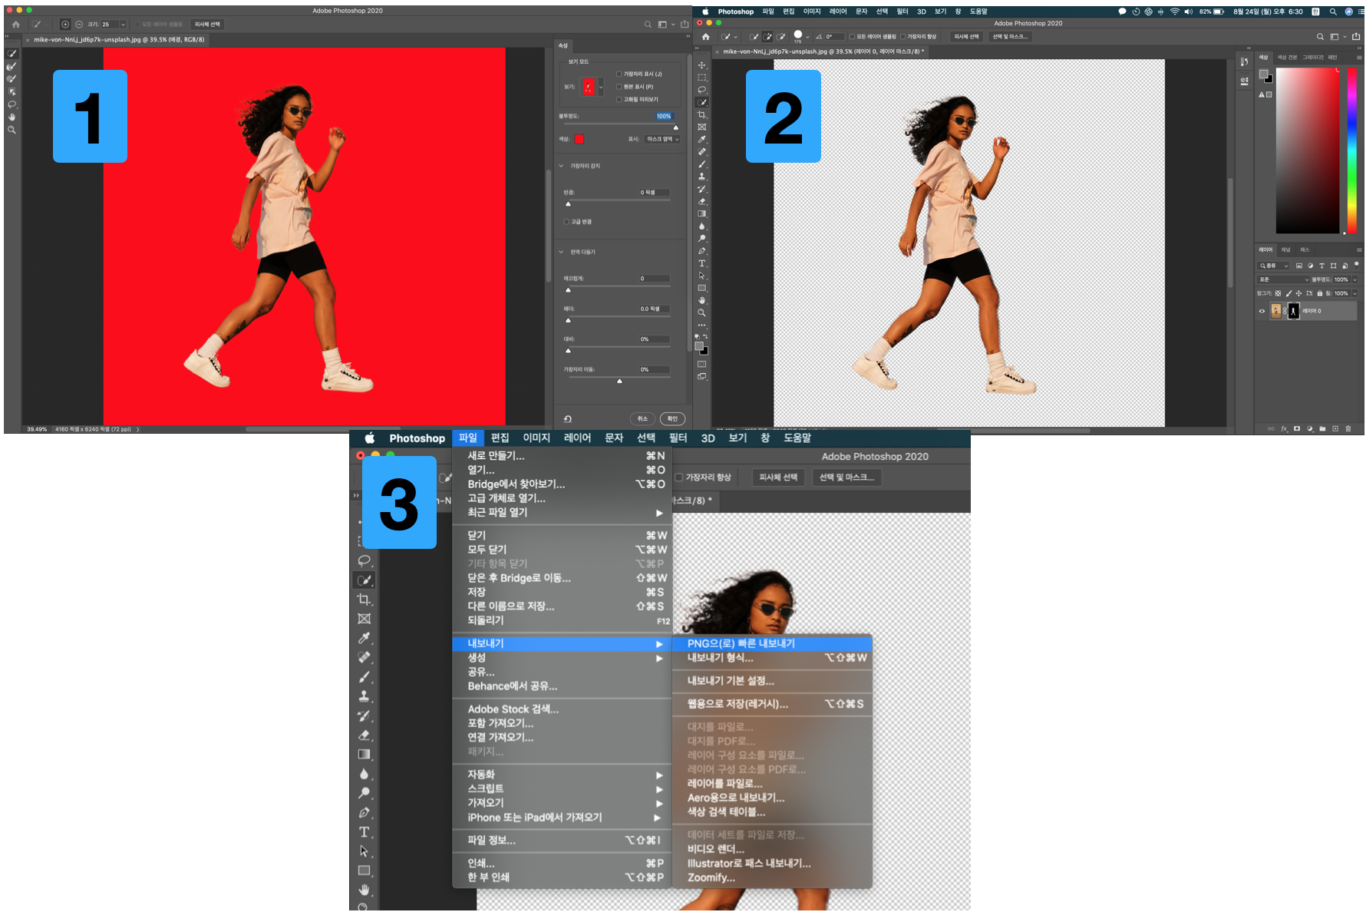Check 가장자리 향상 in the transparent-canvas window options bar
Image resolution: width=1366 pixels, height=912 pixels.
902,36
